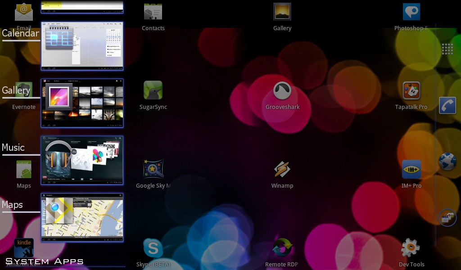Open the Evernote elephant icon
Viewport: 461px width, 270px height.
click(x=24, y=90)
